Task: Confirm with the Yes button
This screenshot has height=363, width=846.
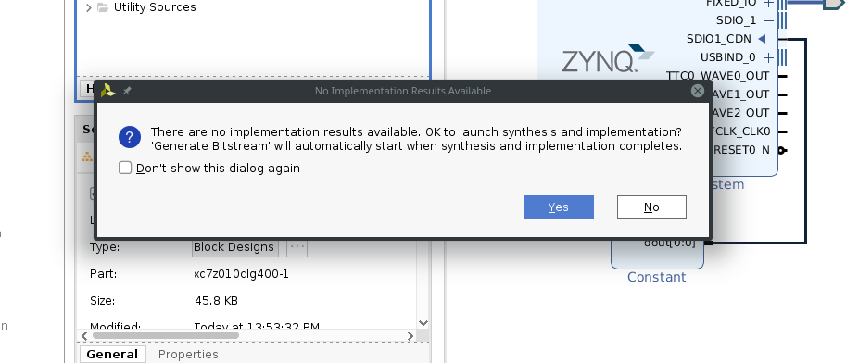Action: point(559,207)
